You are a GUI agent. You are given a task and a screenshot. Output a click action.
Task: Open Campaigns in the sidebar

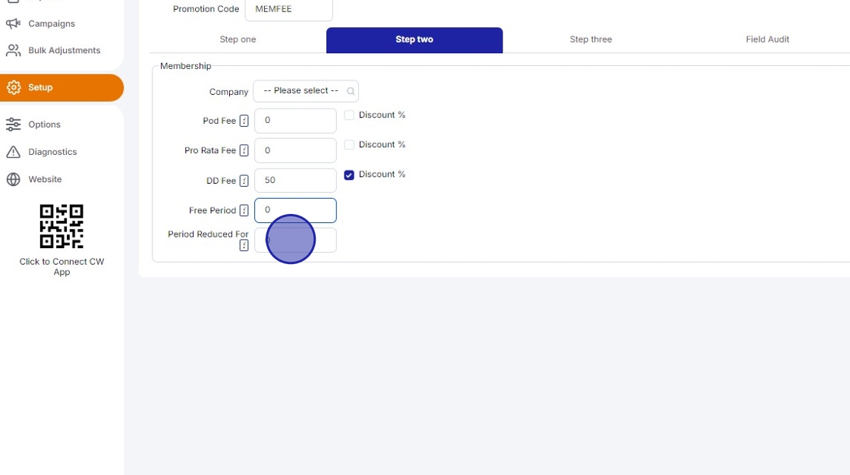click(x=52, y=24)
